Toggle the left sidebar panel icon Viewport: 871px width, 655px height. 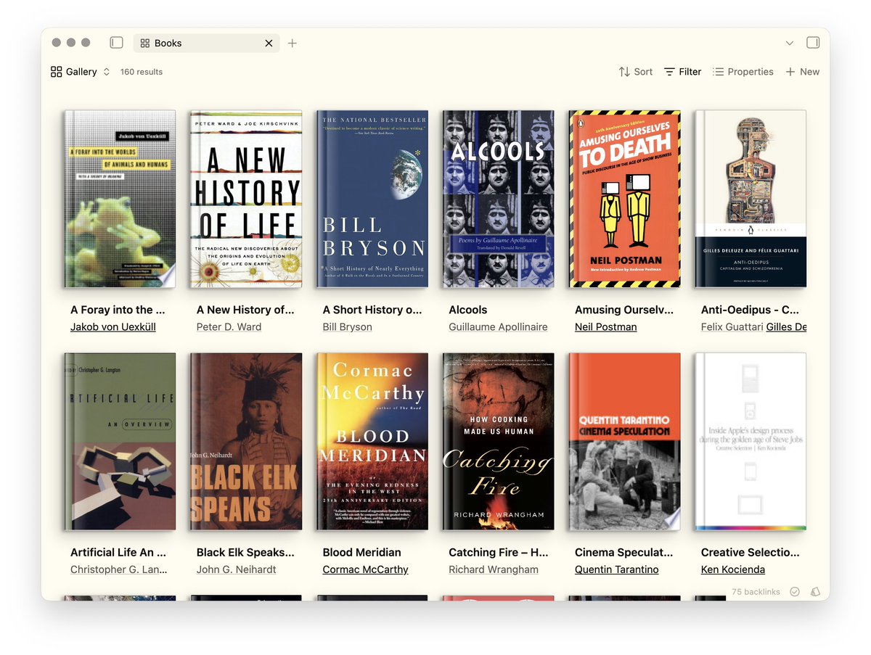point(116,43)
